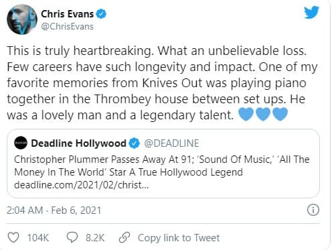Viewport: 336px width, 250px height.
Task: Click the chain link icon
Action: 124,237
